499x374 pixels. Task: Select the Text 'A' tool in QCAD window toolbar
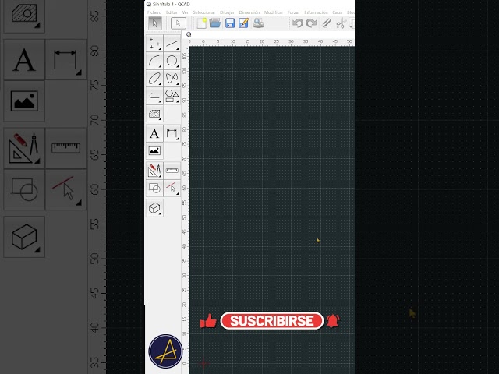pyautogui.click(x=154, y=133)
